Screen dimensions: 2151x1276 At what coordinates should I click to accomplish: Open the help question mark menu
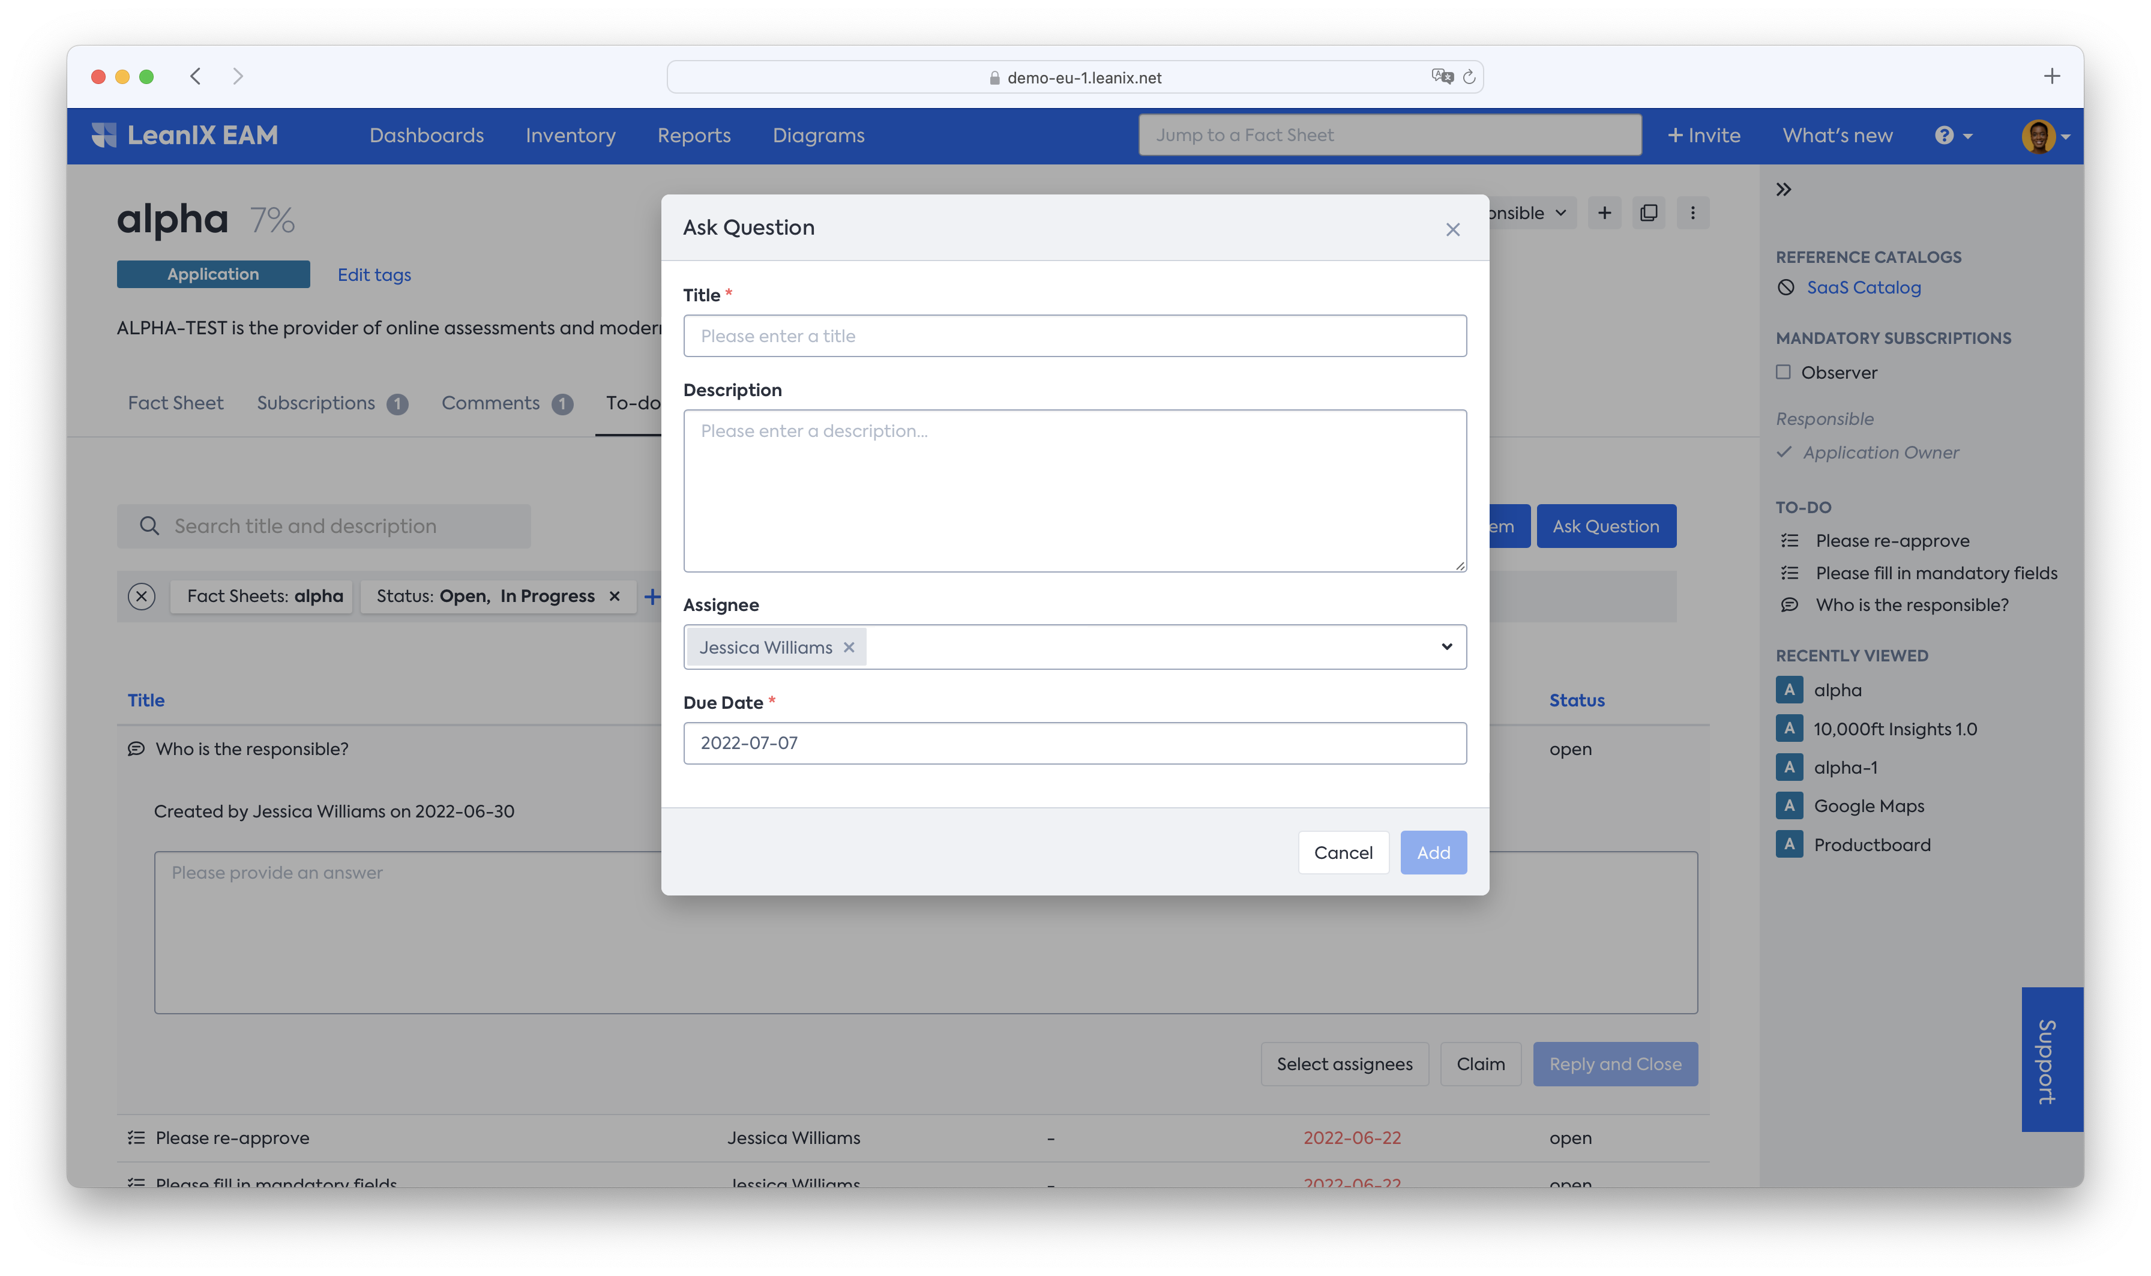[x=1952, y=135]
